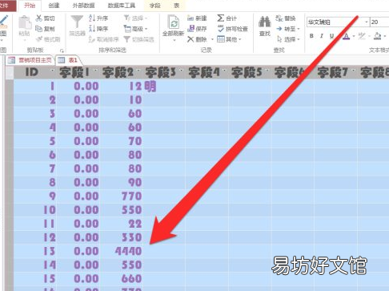Click the background fill color bucket
This screenshot has height=291, width=389.
click(378, 36)
